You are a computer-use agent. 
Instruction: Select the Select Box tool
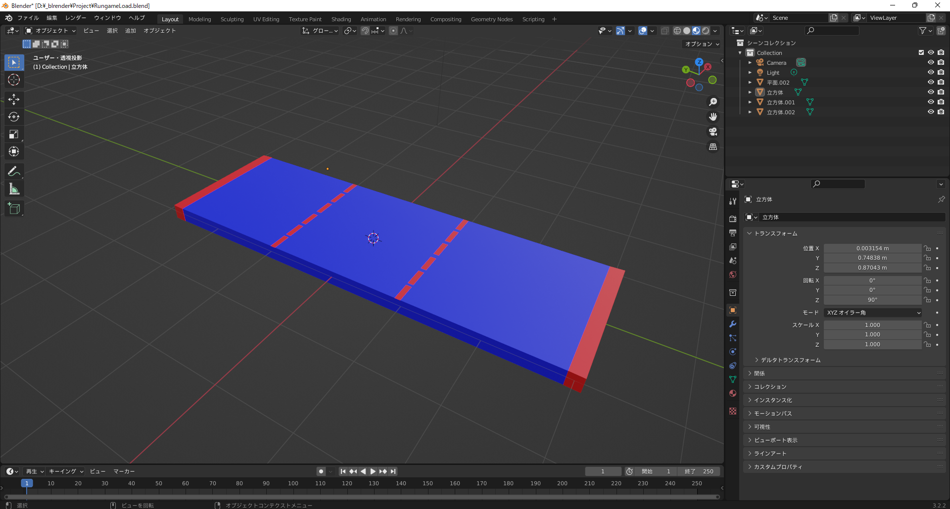click(x=14, y=62)
